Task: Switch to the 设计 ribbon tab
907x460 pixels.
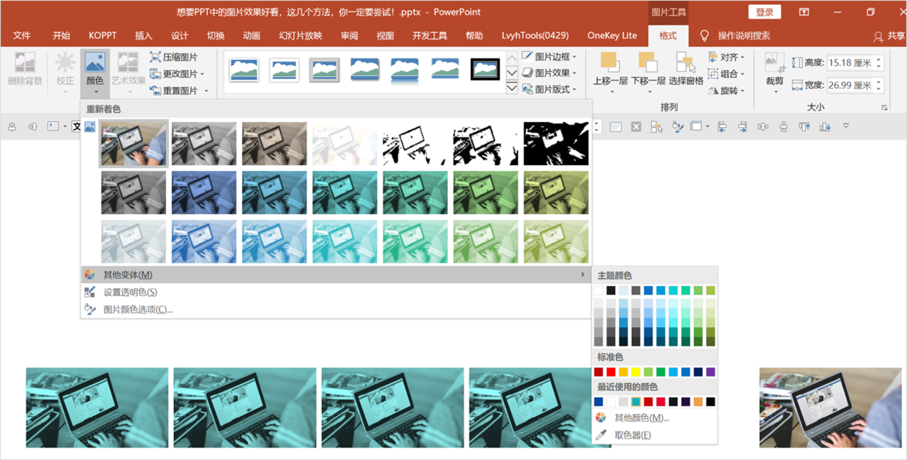Action: 180,36
